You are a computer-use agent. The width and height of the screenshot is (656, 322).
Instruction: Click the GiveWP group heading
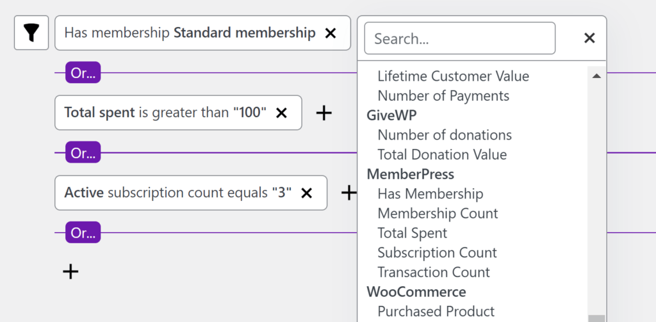tap(391, 115)
